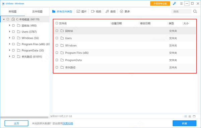Click the orange 升级到专业版 upgrade button

click(x=160, y=4)
